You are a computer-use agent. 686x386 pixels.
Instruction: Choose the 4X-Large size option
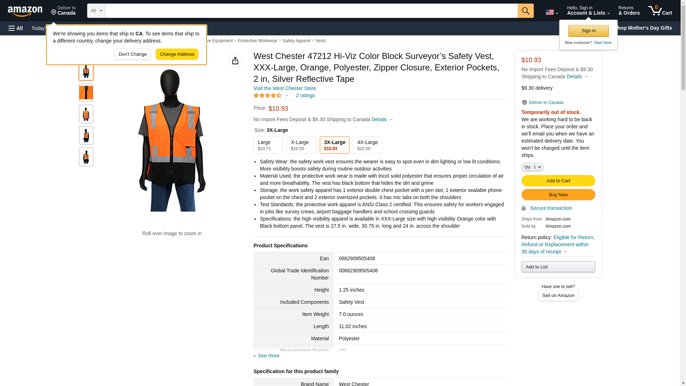[x=367, y=145]
